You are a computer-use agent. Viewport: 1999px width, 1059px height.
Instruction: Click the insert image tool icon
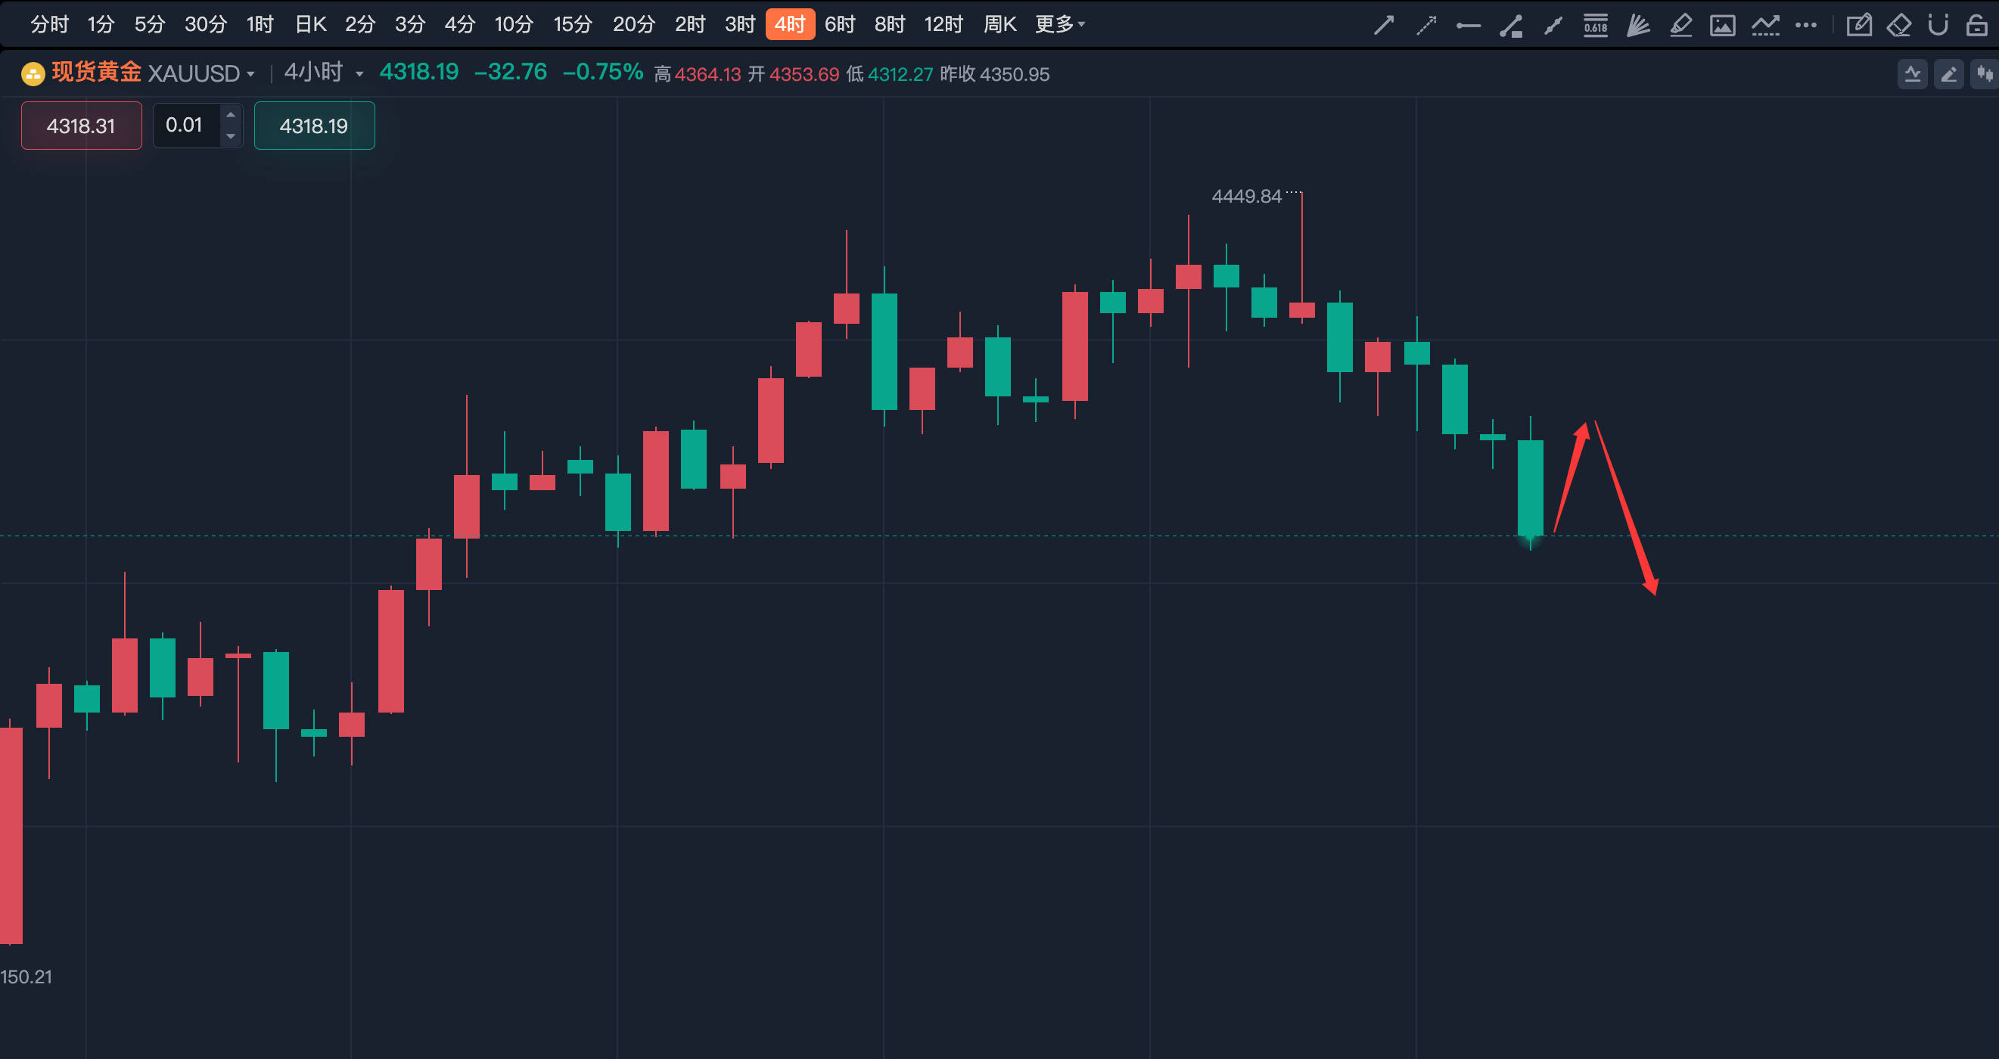(x=1723, y=26)
